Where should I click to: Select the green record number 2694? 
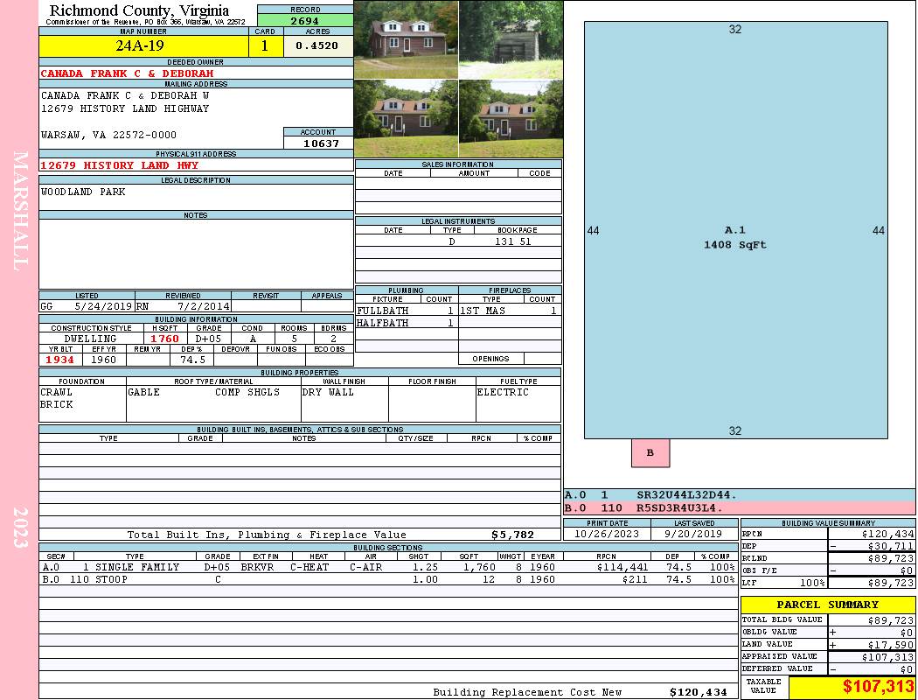click(x=304, y=20)
